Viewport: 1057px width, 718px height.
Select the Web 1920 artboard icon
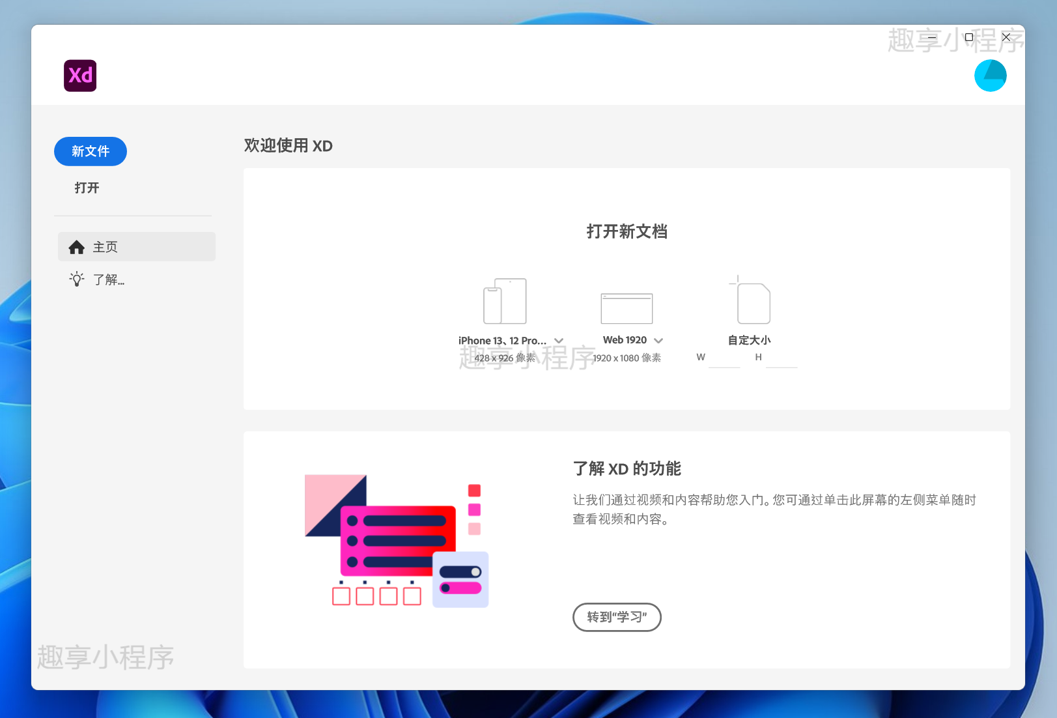(627, 308)
